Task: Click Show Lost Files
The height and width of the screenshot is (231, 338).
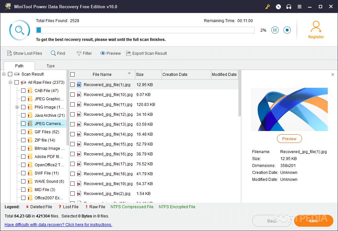Action: pyautogui.click(x=24, y=53)
